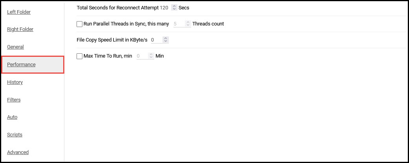This screenshot has width=409, height=163.
Task: Go to the General settings tab
Action: pos(15,47)
